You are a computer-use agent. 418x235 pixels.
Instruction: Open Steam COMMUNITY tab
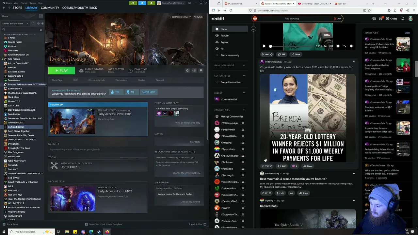pos(50,8)
